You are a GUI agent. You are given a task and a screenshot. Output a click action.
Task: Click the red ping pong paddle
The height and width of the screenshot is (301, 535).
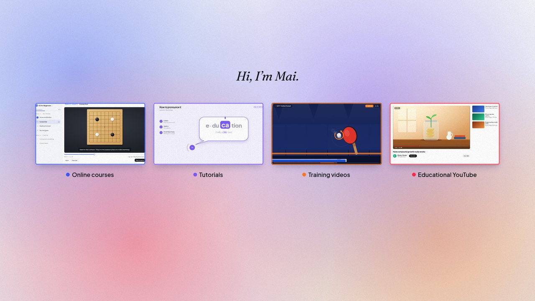350,135
